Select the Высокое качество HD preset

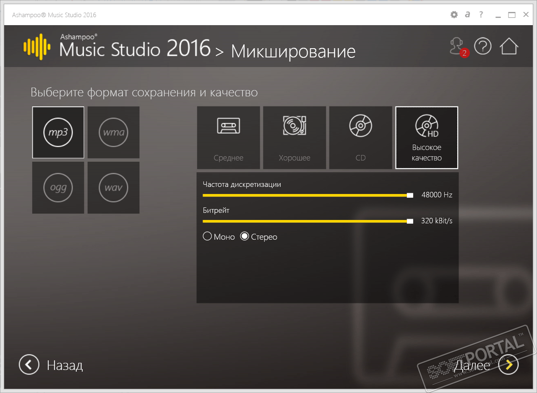(427, 137)
